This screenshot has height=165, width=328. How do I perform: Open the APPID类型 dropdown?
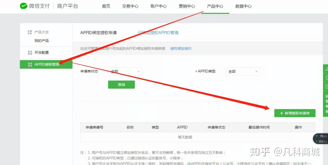pos(243,71)
